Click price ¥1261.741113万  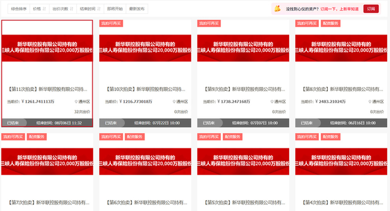38,102
